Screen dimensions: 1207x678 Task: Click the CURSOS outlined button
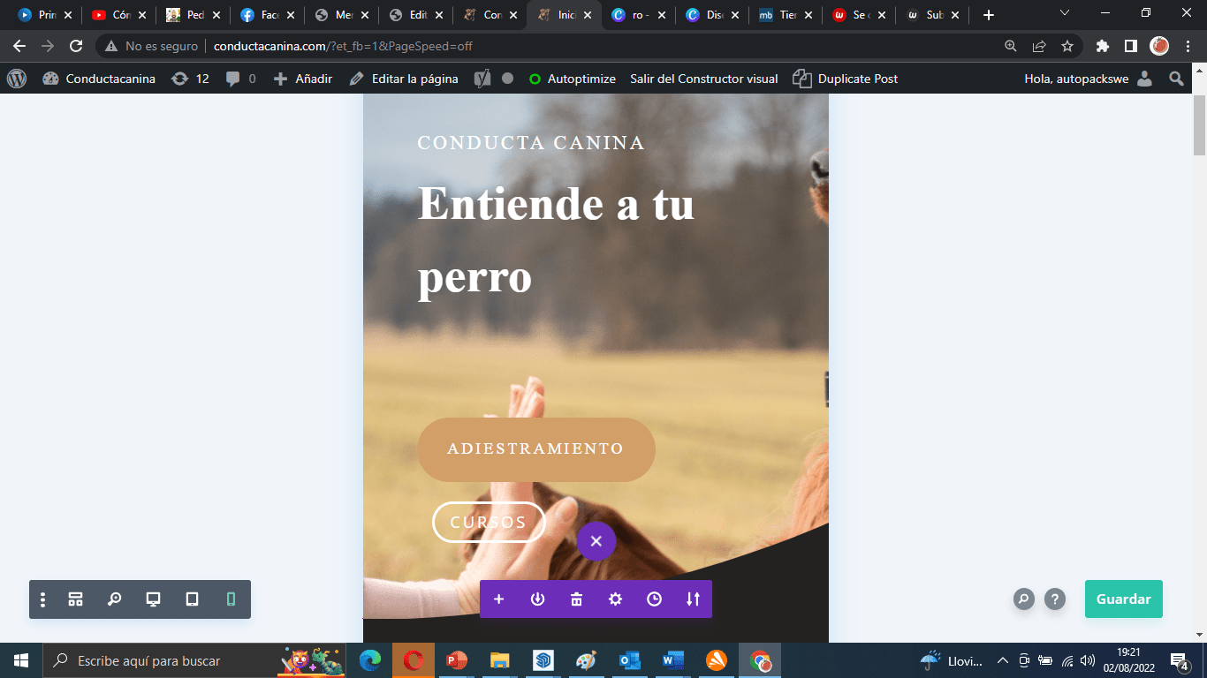click(489, 522)
